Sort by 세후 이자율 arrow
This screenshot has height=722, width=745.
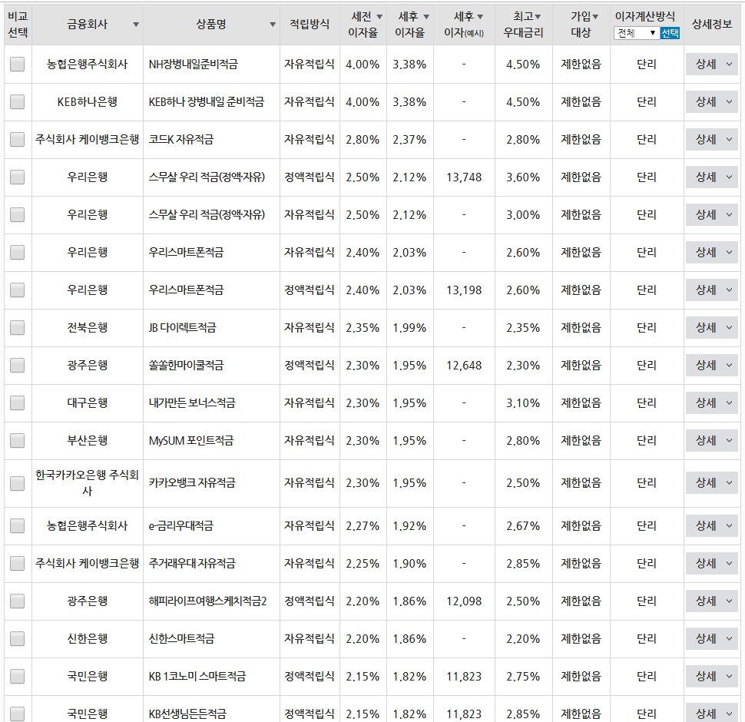point(426,17)
